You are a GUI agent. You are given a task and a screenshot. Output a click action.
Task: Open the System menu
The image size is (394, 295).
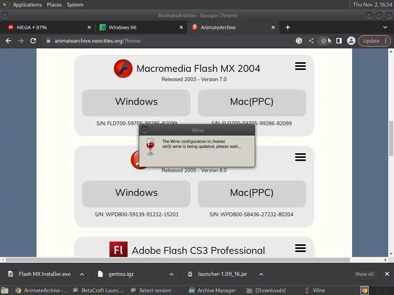[x=75, y=5]
